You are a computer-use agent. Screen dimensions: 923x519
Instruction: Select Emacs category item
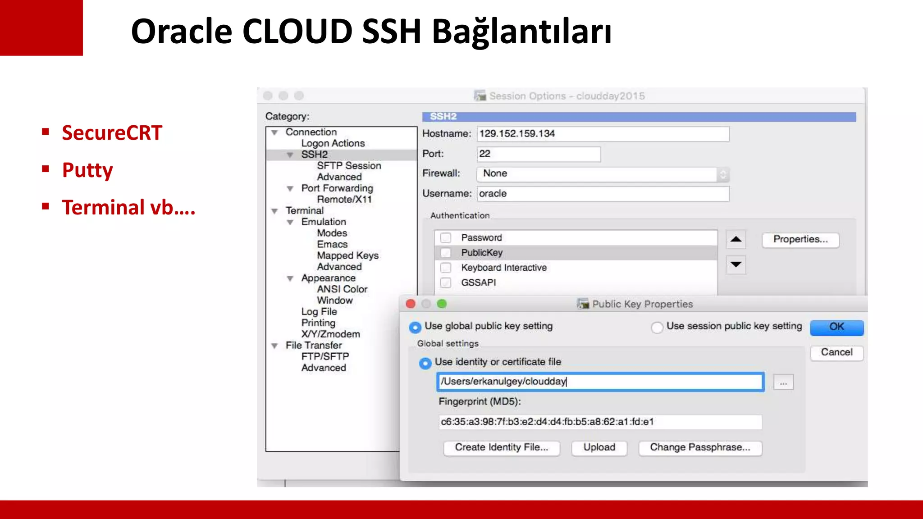pyautogui.click(x=332, y=245)
